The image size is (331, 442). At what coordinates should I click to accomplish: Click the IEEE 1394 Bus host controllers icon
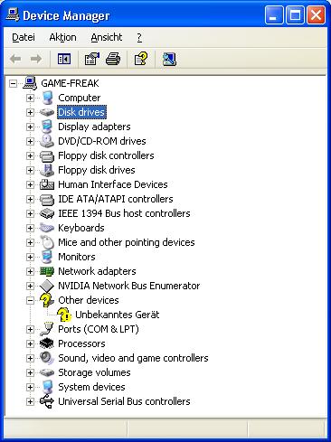click(x=47, y=213)
